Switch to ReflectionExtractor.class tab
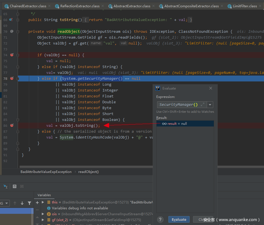 coord(80,6)
